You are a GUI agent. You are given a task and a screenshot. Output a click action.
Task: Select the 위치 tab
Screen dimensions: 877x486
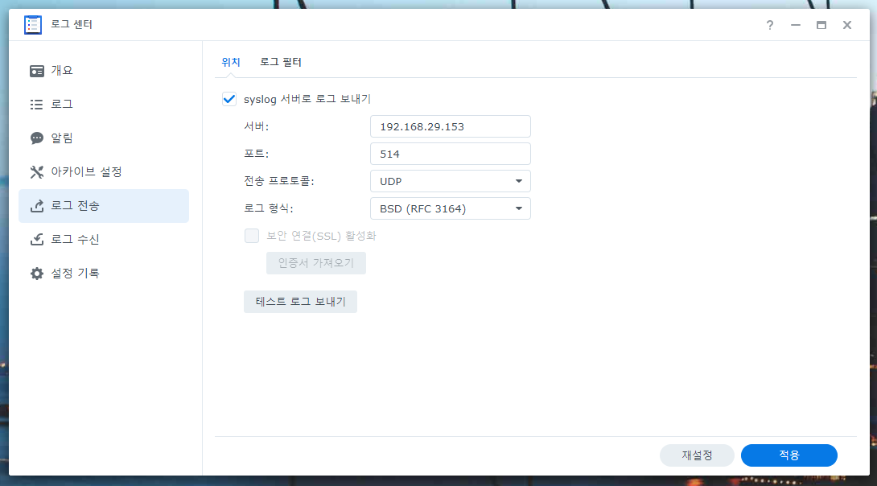pos(230,62)
